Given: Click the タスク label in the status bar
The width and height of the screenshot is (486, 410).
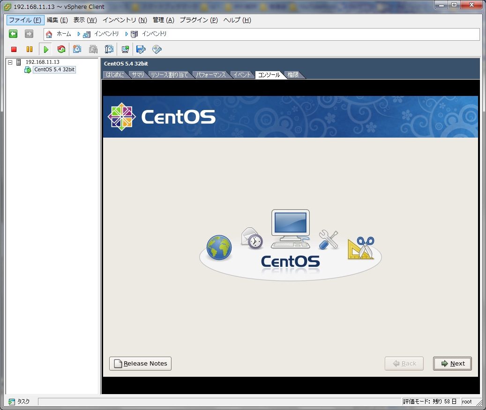Looking at the screenshot, I should point(23,402).
